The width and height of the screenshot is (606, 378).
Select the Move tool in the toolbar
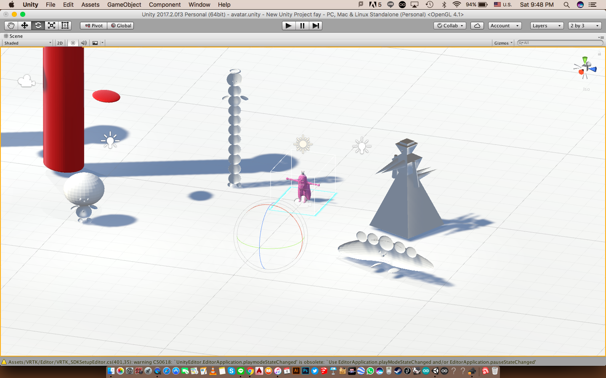pos(24,26)
